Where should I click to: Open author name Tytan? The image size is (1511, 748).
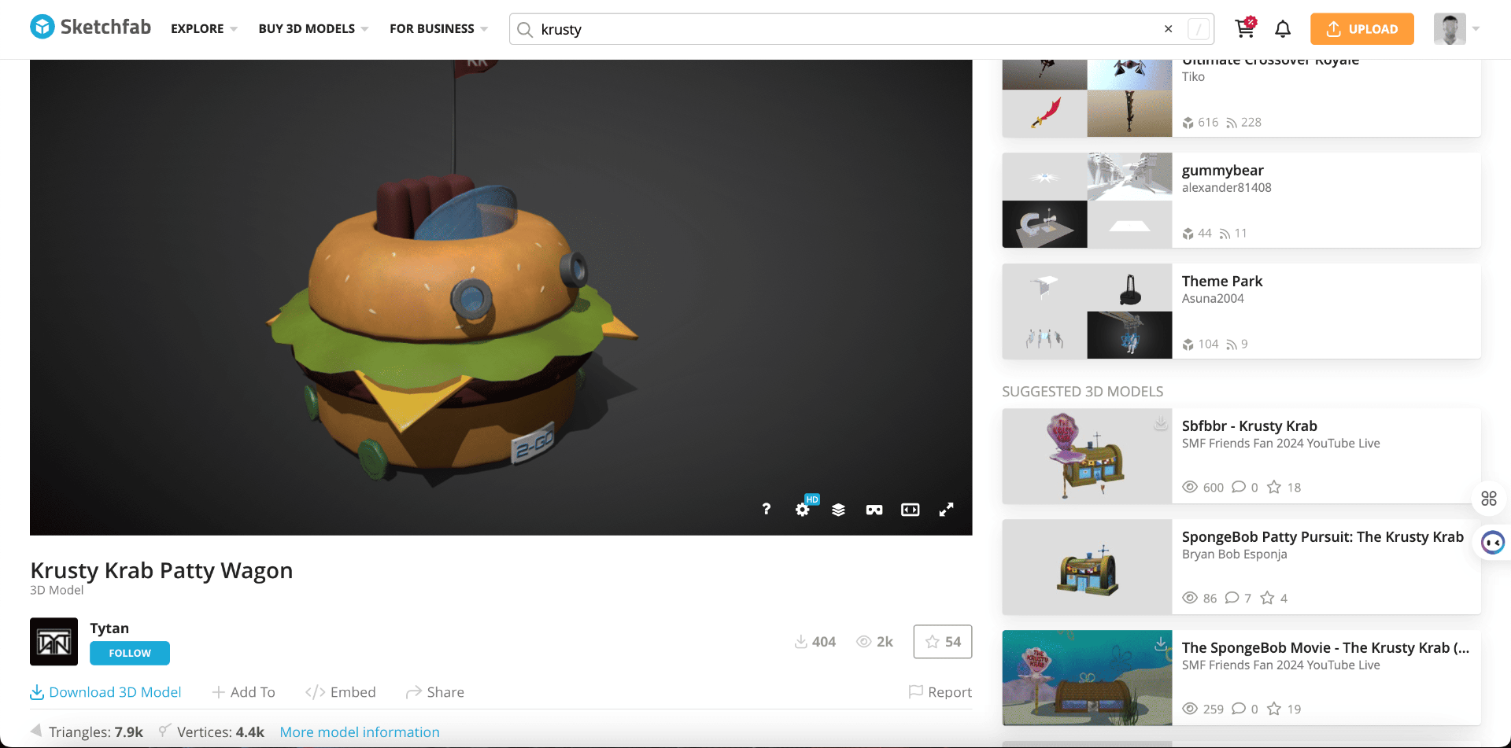click(109, 628)
